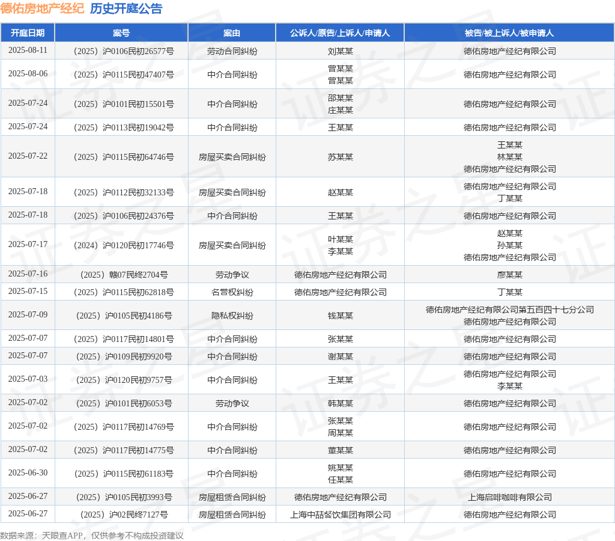Click date cell 2025-08-11
615x541 pixels.
click(28, 50)
